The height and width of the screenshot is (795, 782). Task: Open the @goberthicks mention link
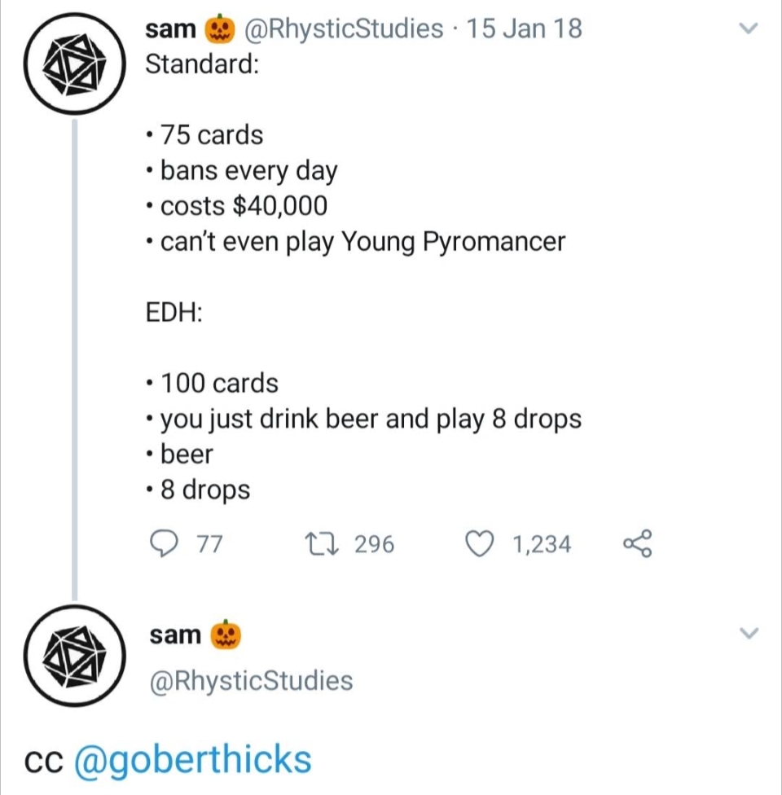pyautogui.click(x=192, y=759)
